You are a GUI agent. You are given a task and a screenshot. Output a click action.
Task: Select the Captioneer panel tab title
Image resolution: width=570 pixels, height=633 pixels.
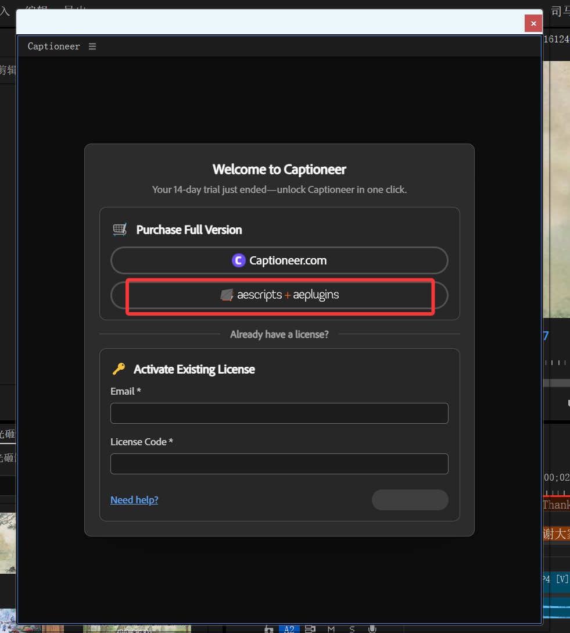pos(54,47)
